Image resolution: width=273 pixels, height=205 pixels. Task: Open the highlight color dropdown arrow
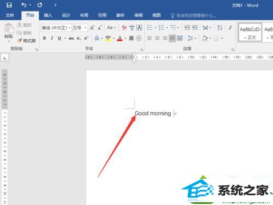[x=114, y=38]
